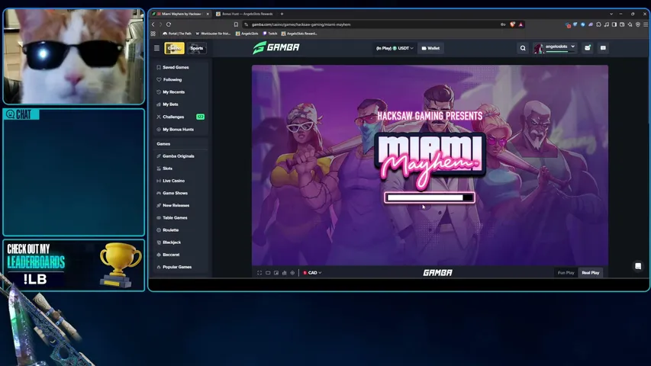This screenshot has height=366, width=651.
Task: Reload the page
Action: point(169,24)
